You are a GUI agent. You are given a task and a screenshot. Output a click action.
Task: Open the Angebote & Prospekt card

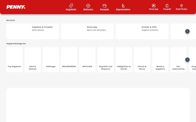(x=33, y=31)
